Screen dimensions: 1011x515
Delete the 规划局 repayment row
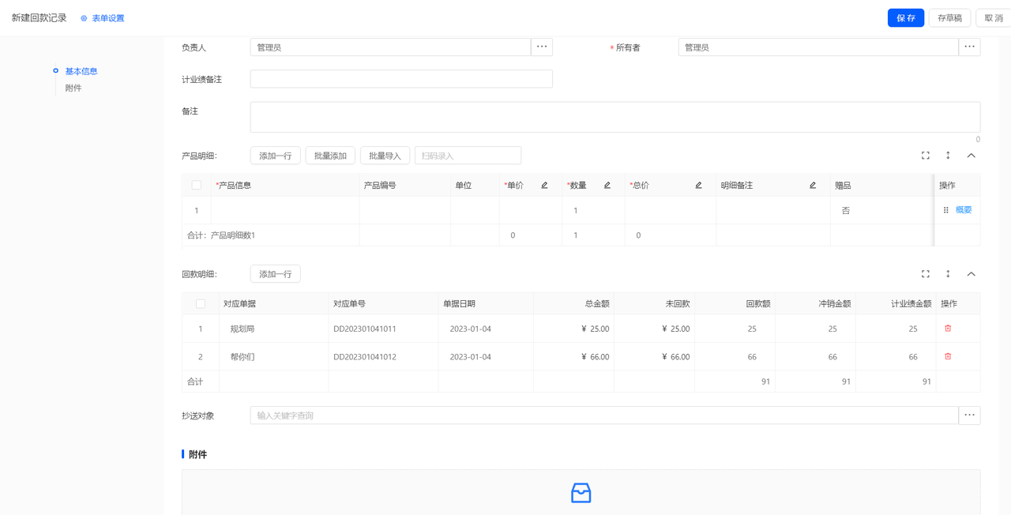(948, 329)
